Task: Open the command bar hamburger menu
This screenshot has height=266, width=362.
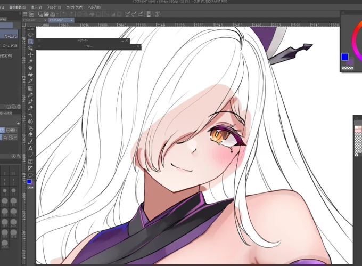Action: (25, 14)
